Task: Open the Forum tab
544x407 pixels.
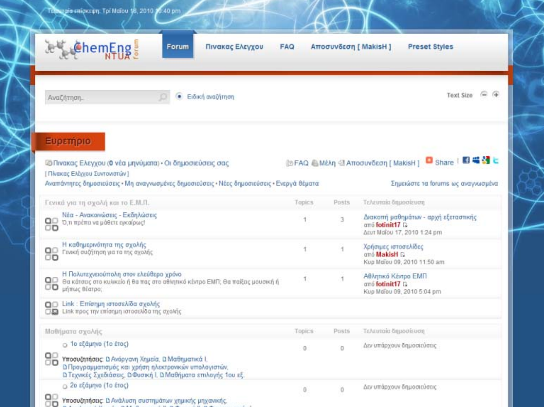Action: (x=178, y=47)
